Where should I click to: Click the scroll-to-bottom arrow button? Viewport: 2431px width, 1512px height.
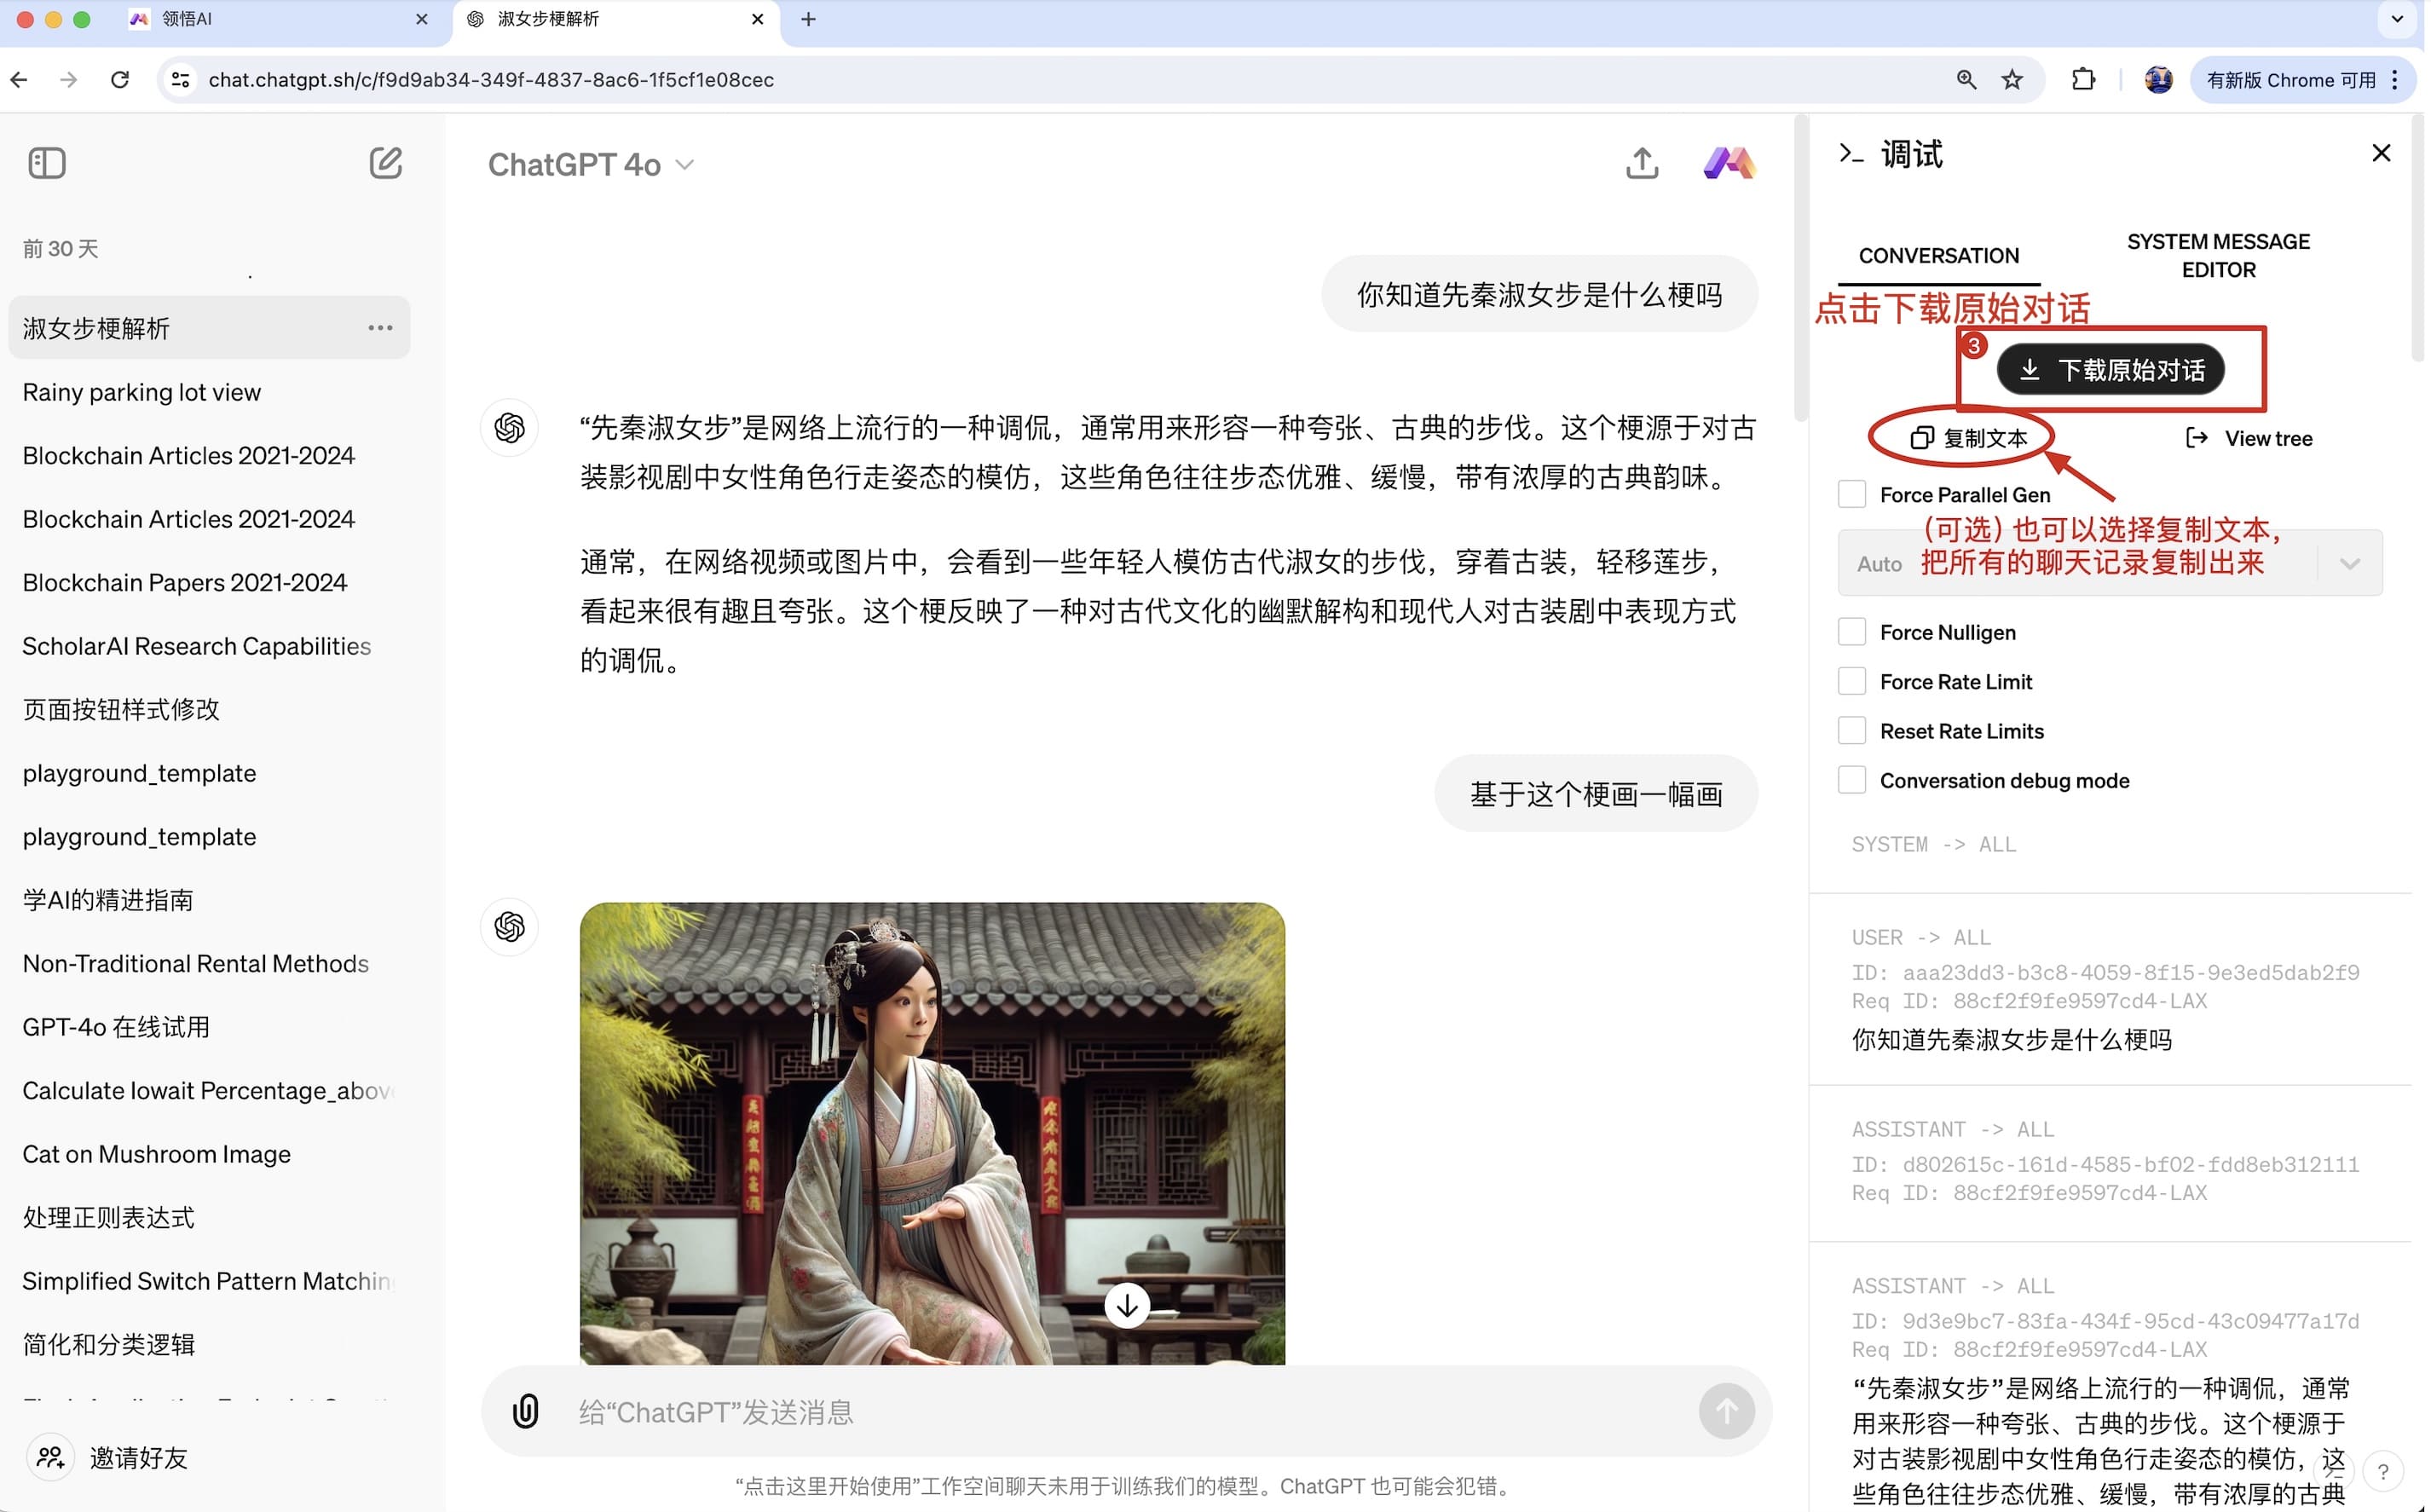pos(1127,1305)
